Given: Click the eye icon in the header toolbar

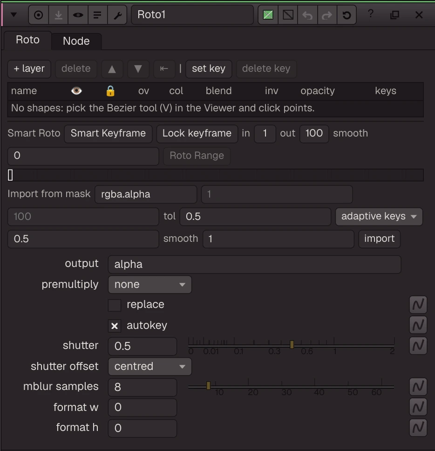Looking at the screenshot, I should [x=78, y=15].
